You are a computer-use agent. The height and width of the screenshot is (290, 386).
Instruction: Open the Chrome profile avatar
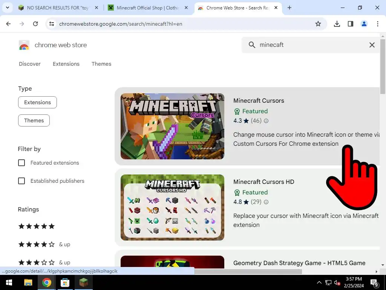[x=364, y=24]
